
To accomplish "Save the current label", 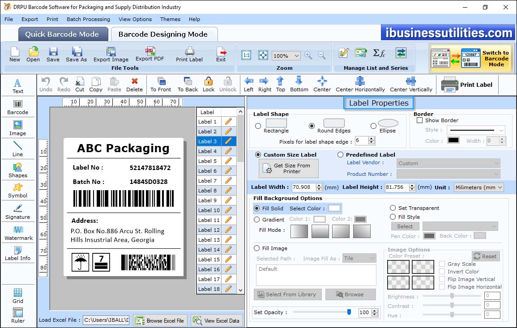I will tap(53, 55).
